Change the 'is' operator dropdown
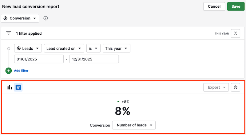246x135 pixels. click(93, 48)
